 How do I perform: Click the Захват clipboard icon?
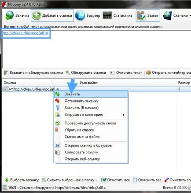pos(141,15)
